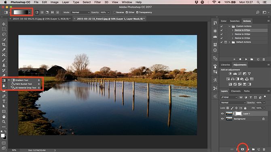Select the Layer 1 mask thumbnail

239,114
